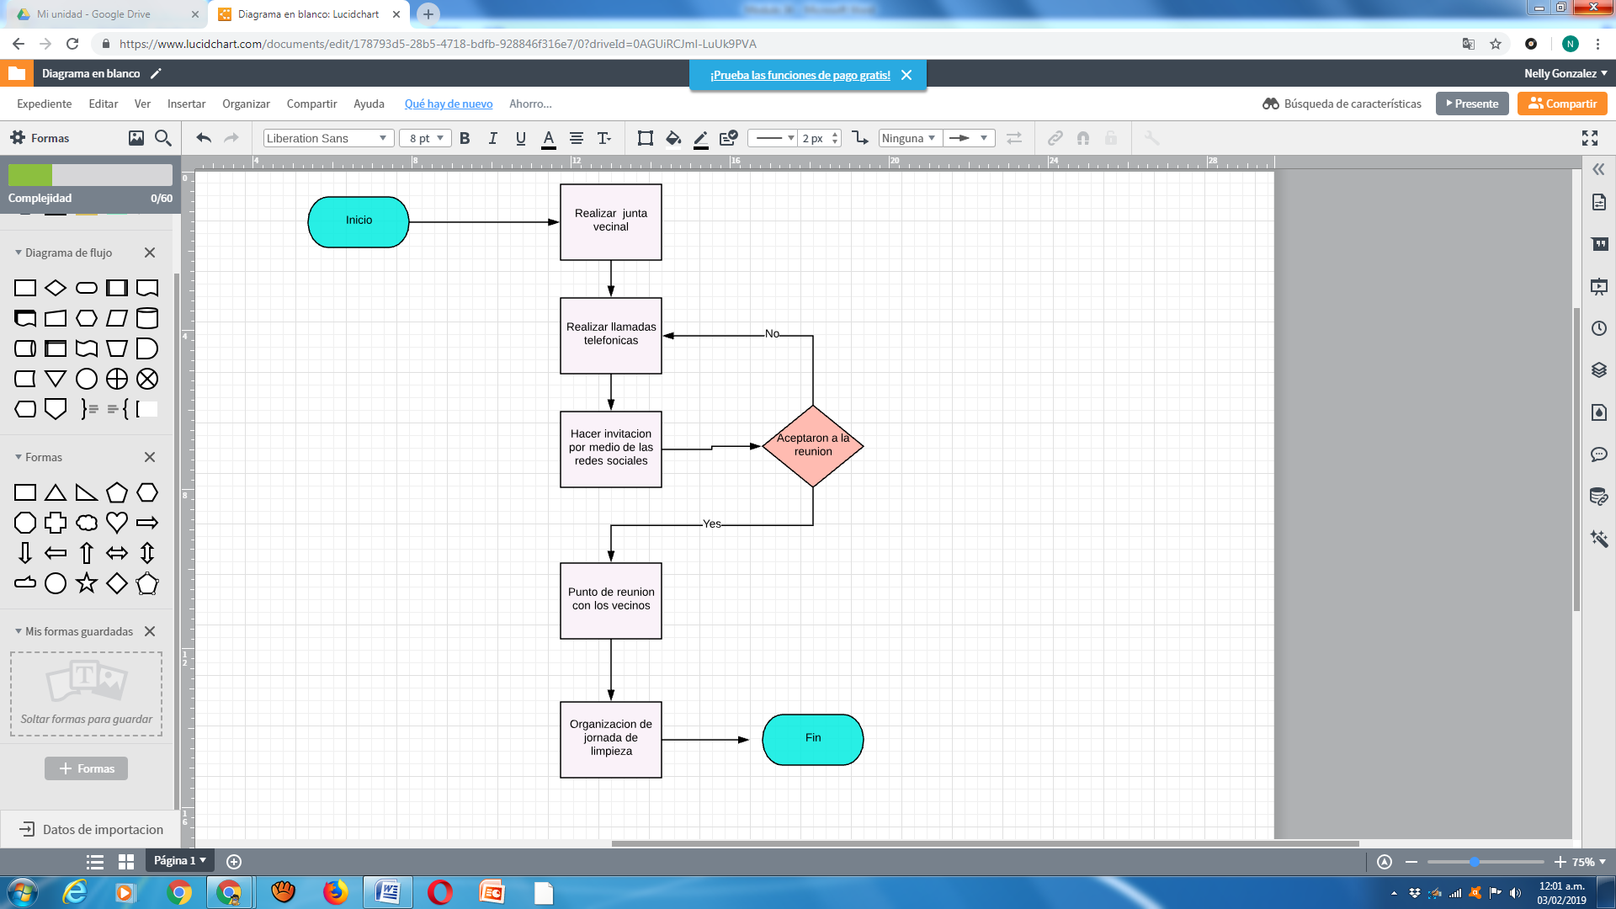1616x909 pixels.
Task: Open the revision history clock icon
Action: click(1599, 328)
